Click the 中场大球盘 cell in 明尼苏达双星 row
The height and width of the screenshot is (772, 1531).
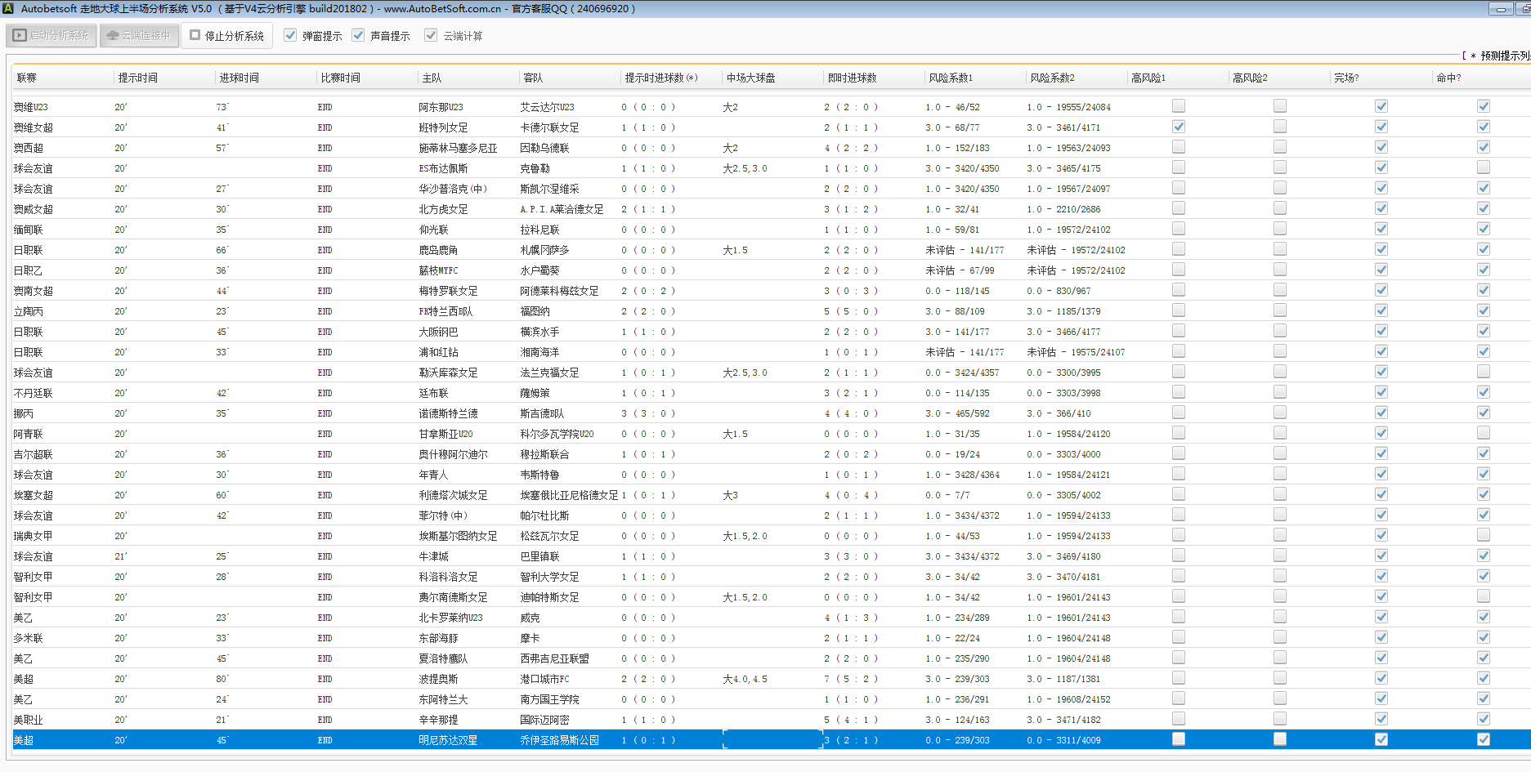pos(772,740)
